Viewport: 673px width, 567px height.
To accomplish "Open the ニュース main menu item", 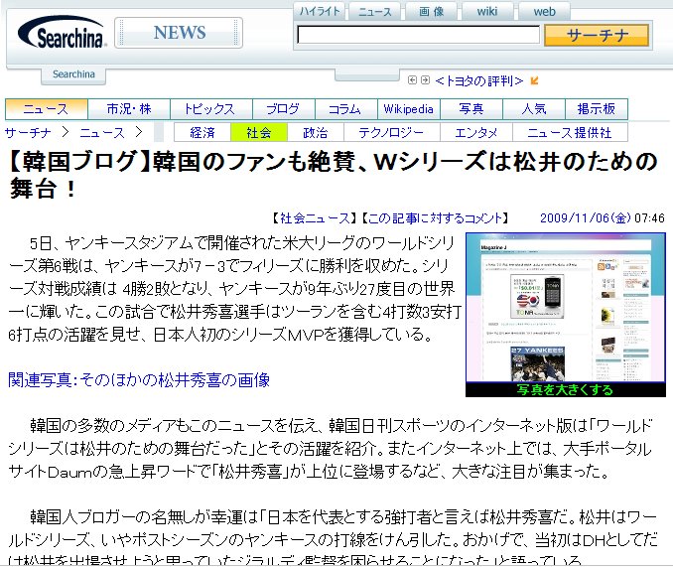I will (x=47, y=109).
